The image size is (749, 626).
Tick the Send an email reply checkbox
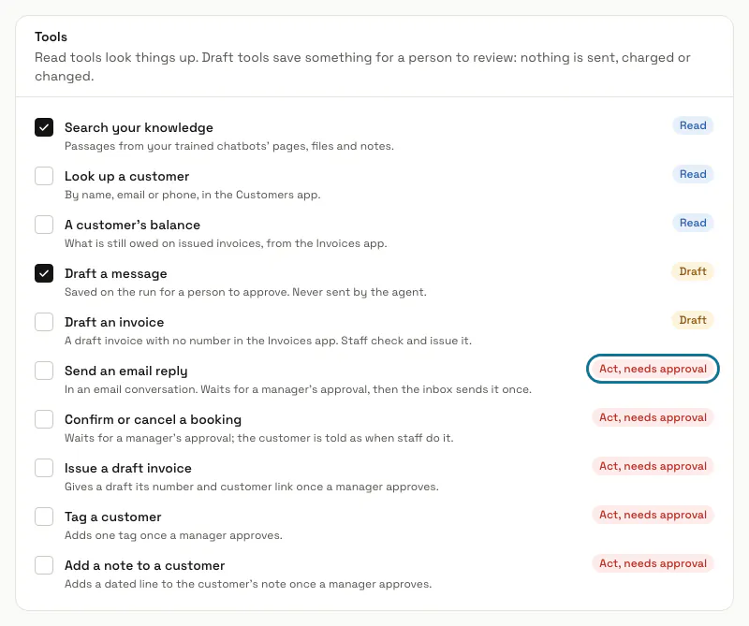(44, 371)
